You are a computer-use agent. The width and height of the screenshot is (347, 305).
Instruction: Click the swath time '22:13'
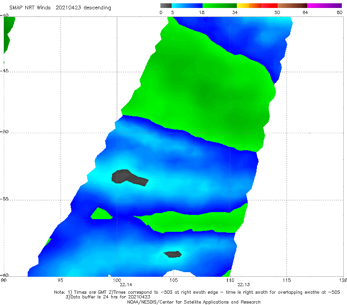tap(244, 285)
